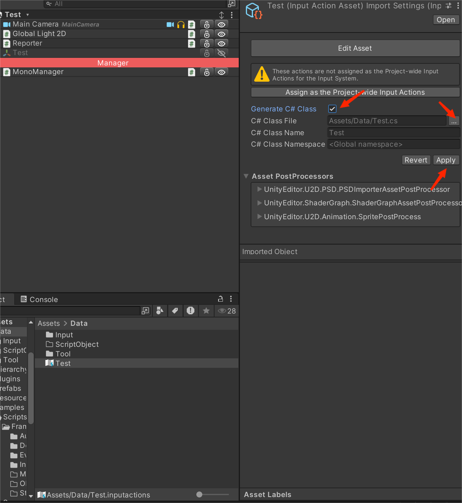Click the search by label tag icon
Image resolution: width=462 pixels, height=503 pixels.
click(175, 311)
